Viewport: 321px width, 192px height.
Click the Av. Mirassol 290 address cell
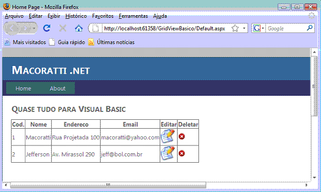click(x=76, y=154)
